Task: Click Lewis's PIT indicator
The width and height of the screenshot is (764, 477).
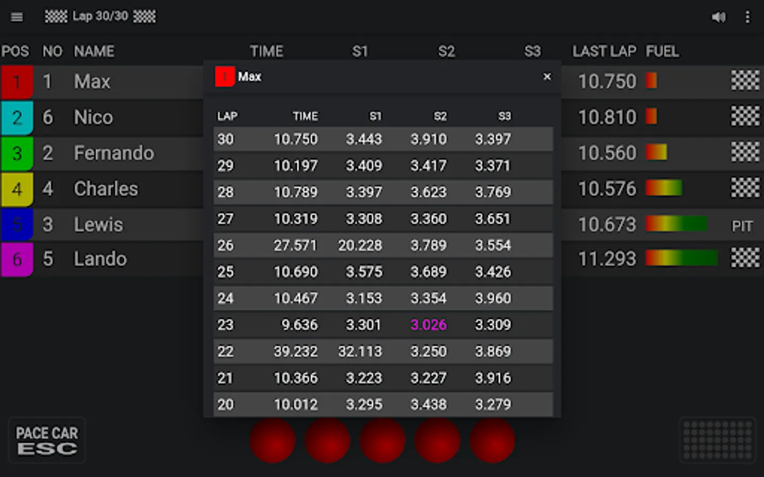Action: tap(742, 226)
